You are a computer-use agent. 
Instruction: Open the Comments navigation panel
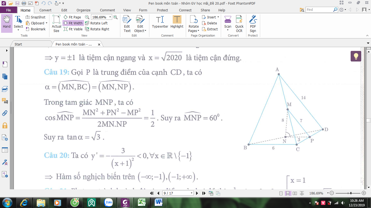[x=5, y=101]
